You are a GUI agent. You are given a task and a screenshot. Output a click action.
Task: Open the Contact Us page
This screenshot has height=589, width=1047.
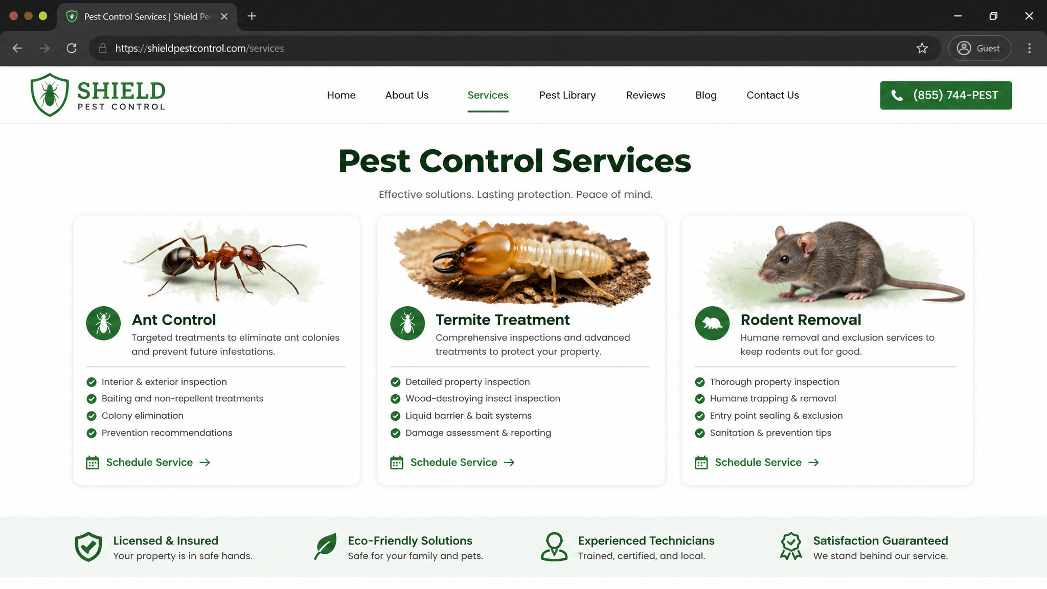tap(772, 95)
